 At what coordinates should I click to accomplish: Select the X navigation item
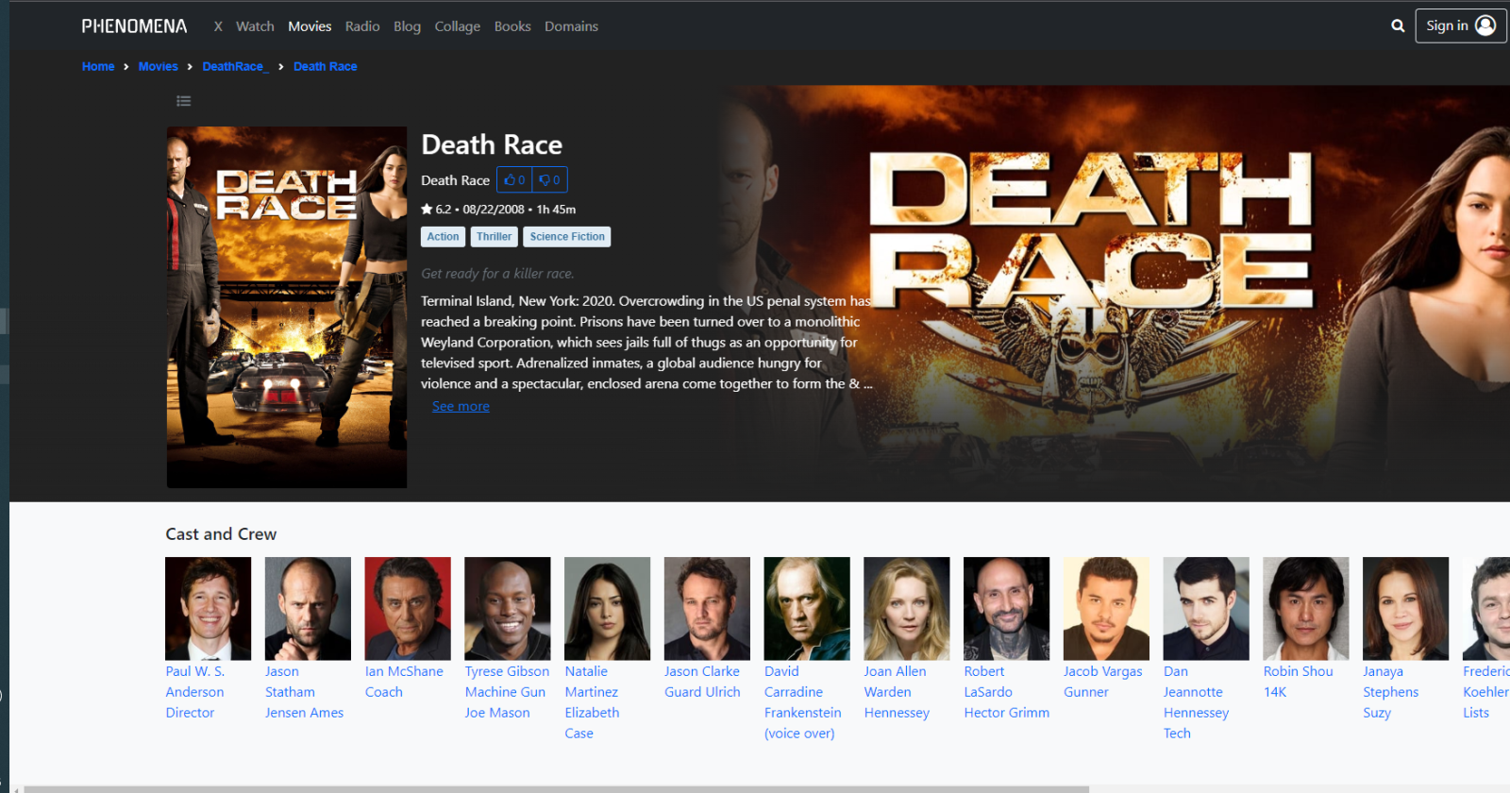point(218,26)
